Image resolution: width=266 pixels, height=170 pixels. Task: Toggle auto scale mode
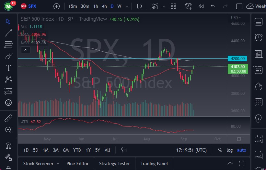[242, 150]
